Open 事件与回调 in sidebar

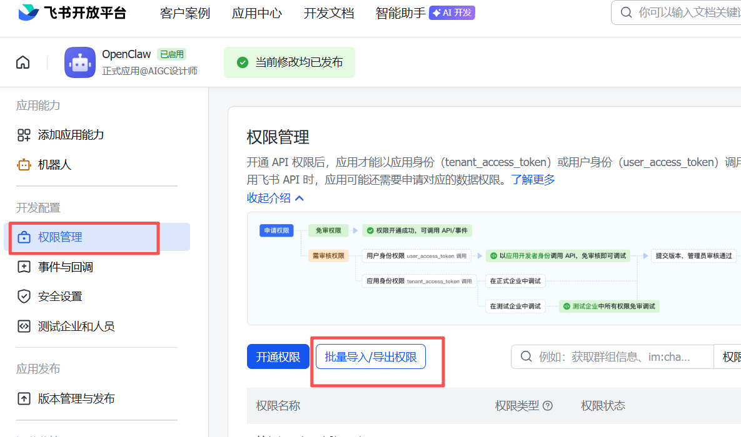pos(65,267)
